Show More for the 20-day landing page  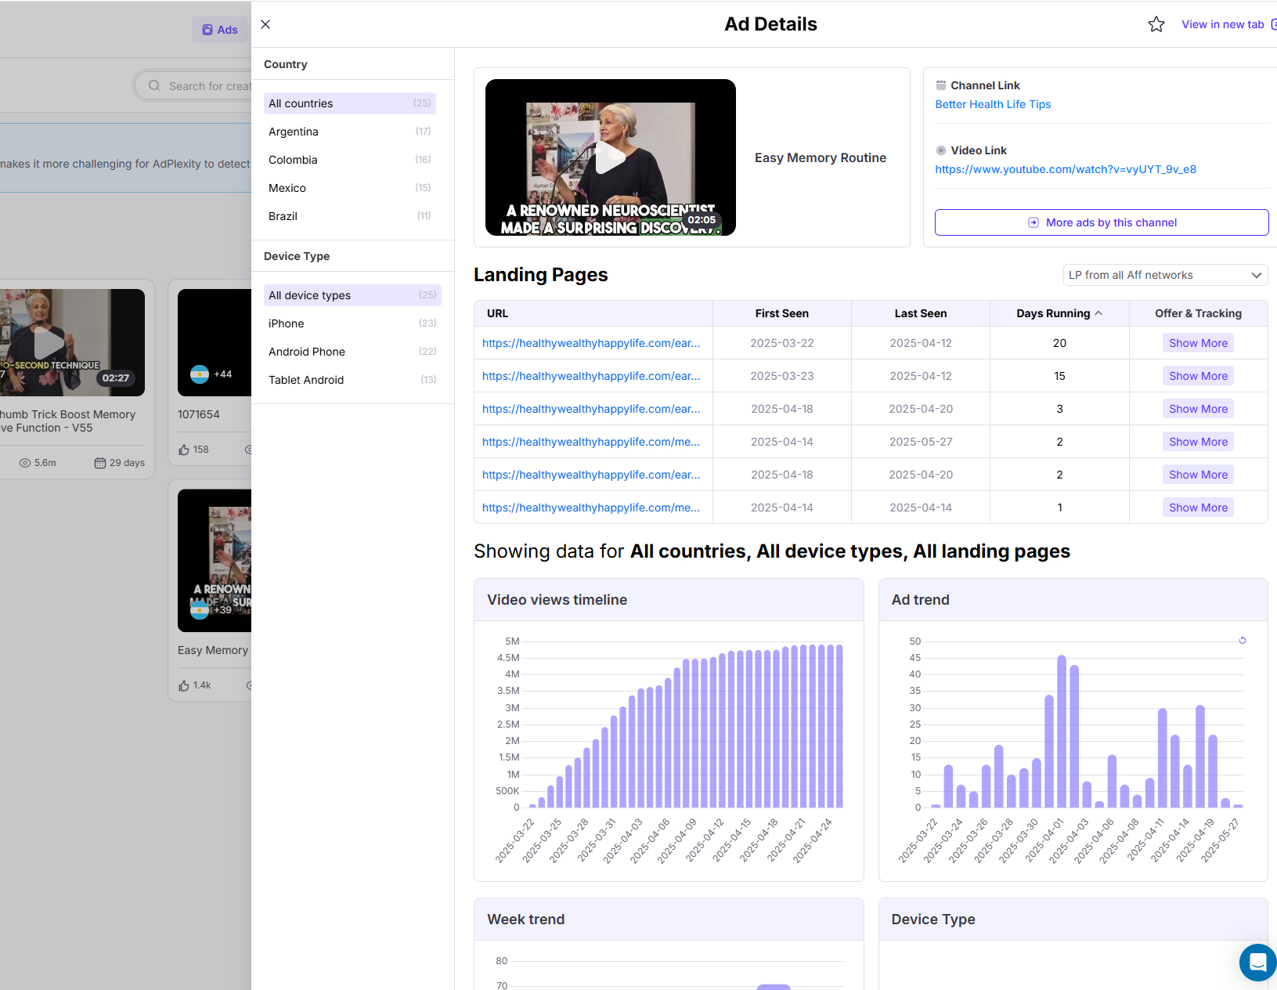1198,343
